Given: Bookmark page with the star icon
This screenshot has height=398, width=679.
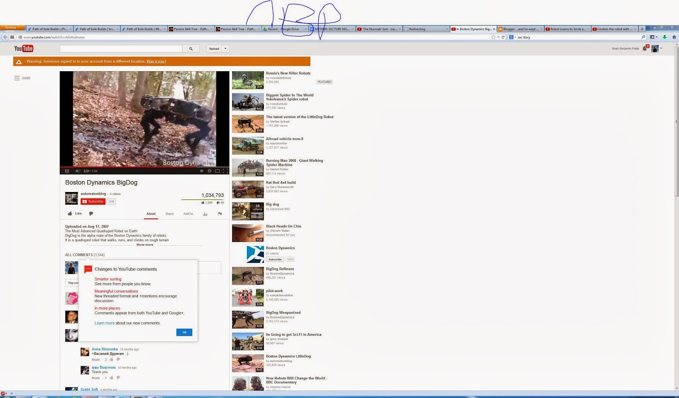Looking at the screenshot, I should tap(493, 37).
